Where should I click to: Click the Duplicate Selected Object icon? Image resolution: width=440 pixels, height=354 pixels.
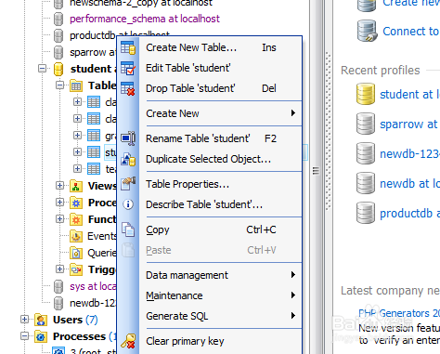pyautogui.click(x=128, y=159)
